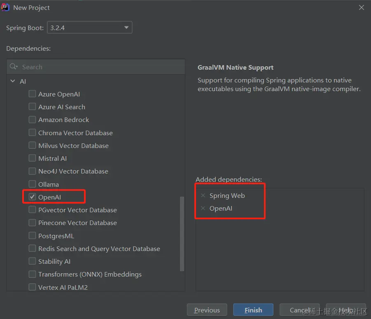Click the Azure OpenAI label text
The image size is (371, 319).
59,94
